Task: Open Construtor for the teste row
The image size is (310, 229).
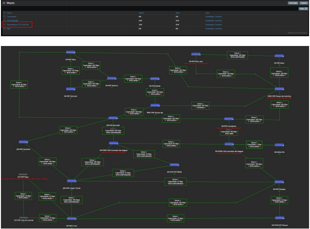Action: click(x=219, y=28)
